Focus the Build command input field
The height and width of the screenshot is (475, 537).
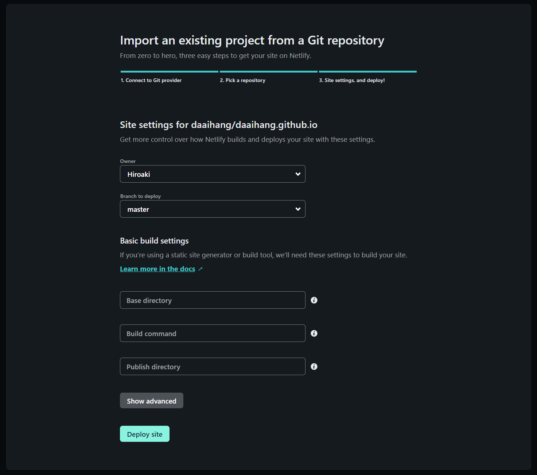213,333
